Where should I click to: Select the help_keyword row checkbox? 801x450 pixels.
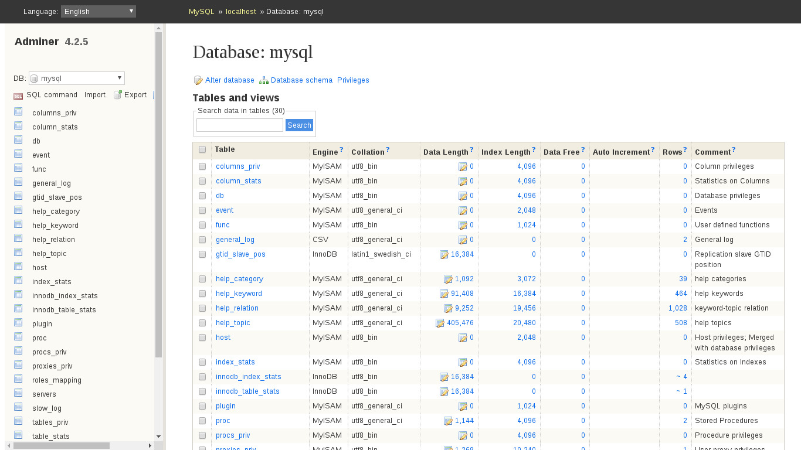[202, 294]
